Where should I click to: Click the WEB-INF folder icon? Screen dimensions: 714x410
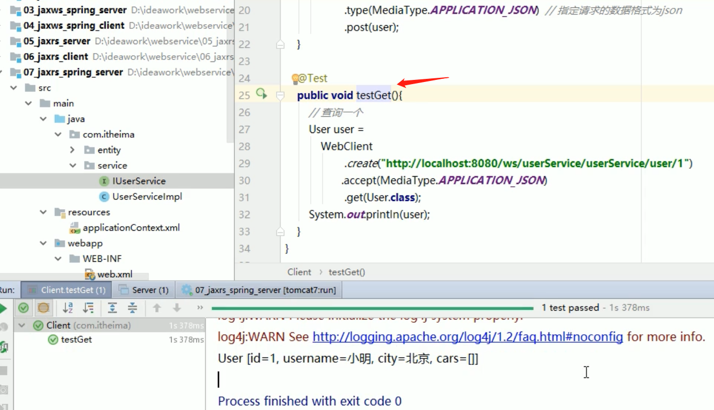coord(75,259)
